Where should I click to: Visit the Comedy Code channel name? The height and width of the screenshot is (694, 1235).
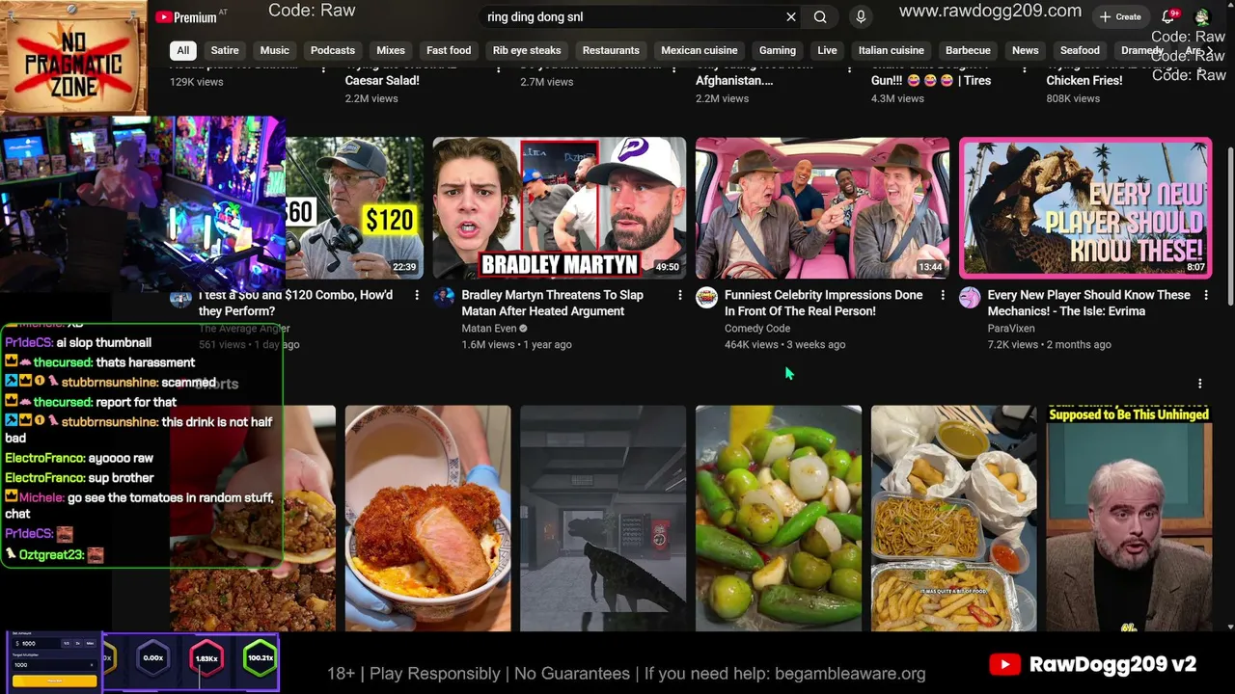757,329
